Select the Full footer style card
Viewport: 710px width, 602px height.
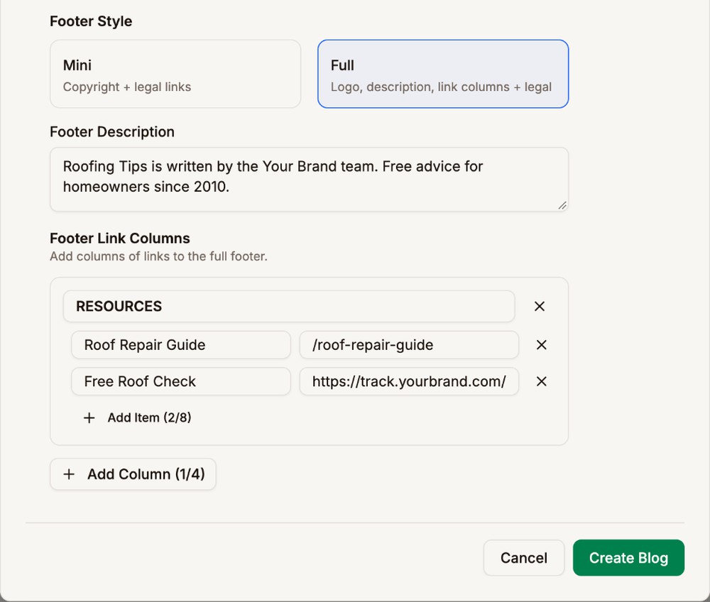click(443, 74)
